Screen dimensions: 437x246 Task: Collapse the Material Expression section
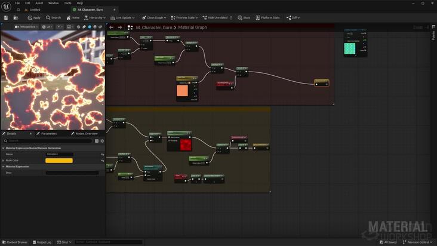4,167
